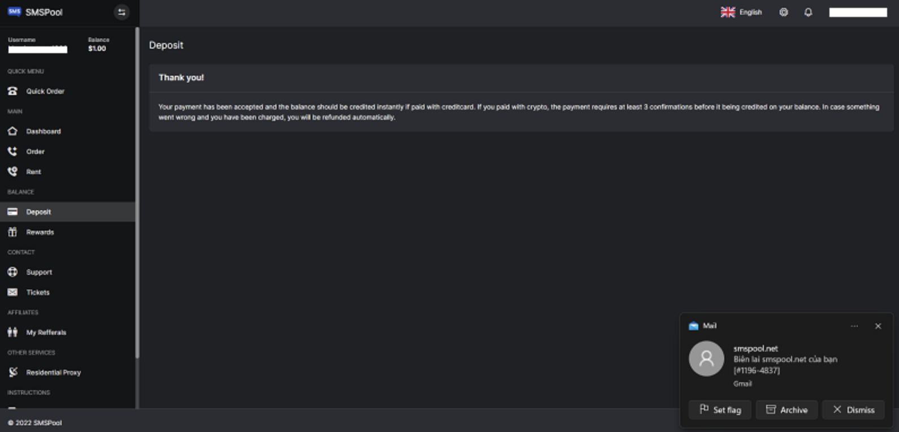Click the Rewards gift icon

[x=12, y=232]
